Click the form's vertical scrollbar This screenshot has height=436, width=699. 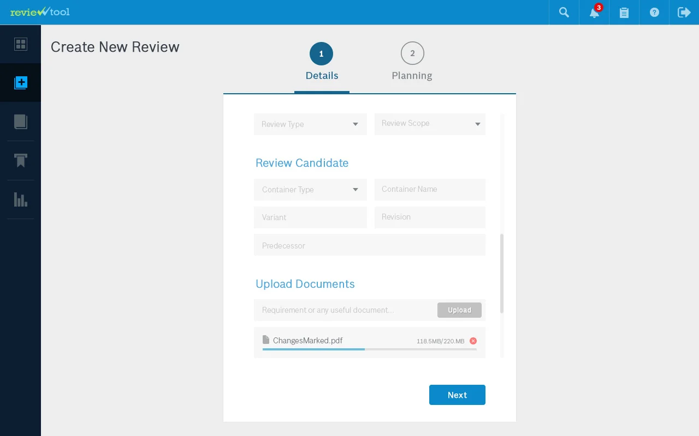tap(502, 274)
